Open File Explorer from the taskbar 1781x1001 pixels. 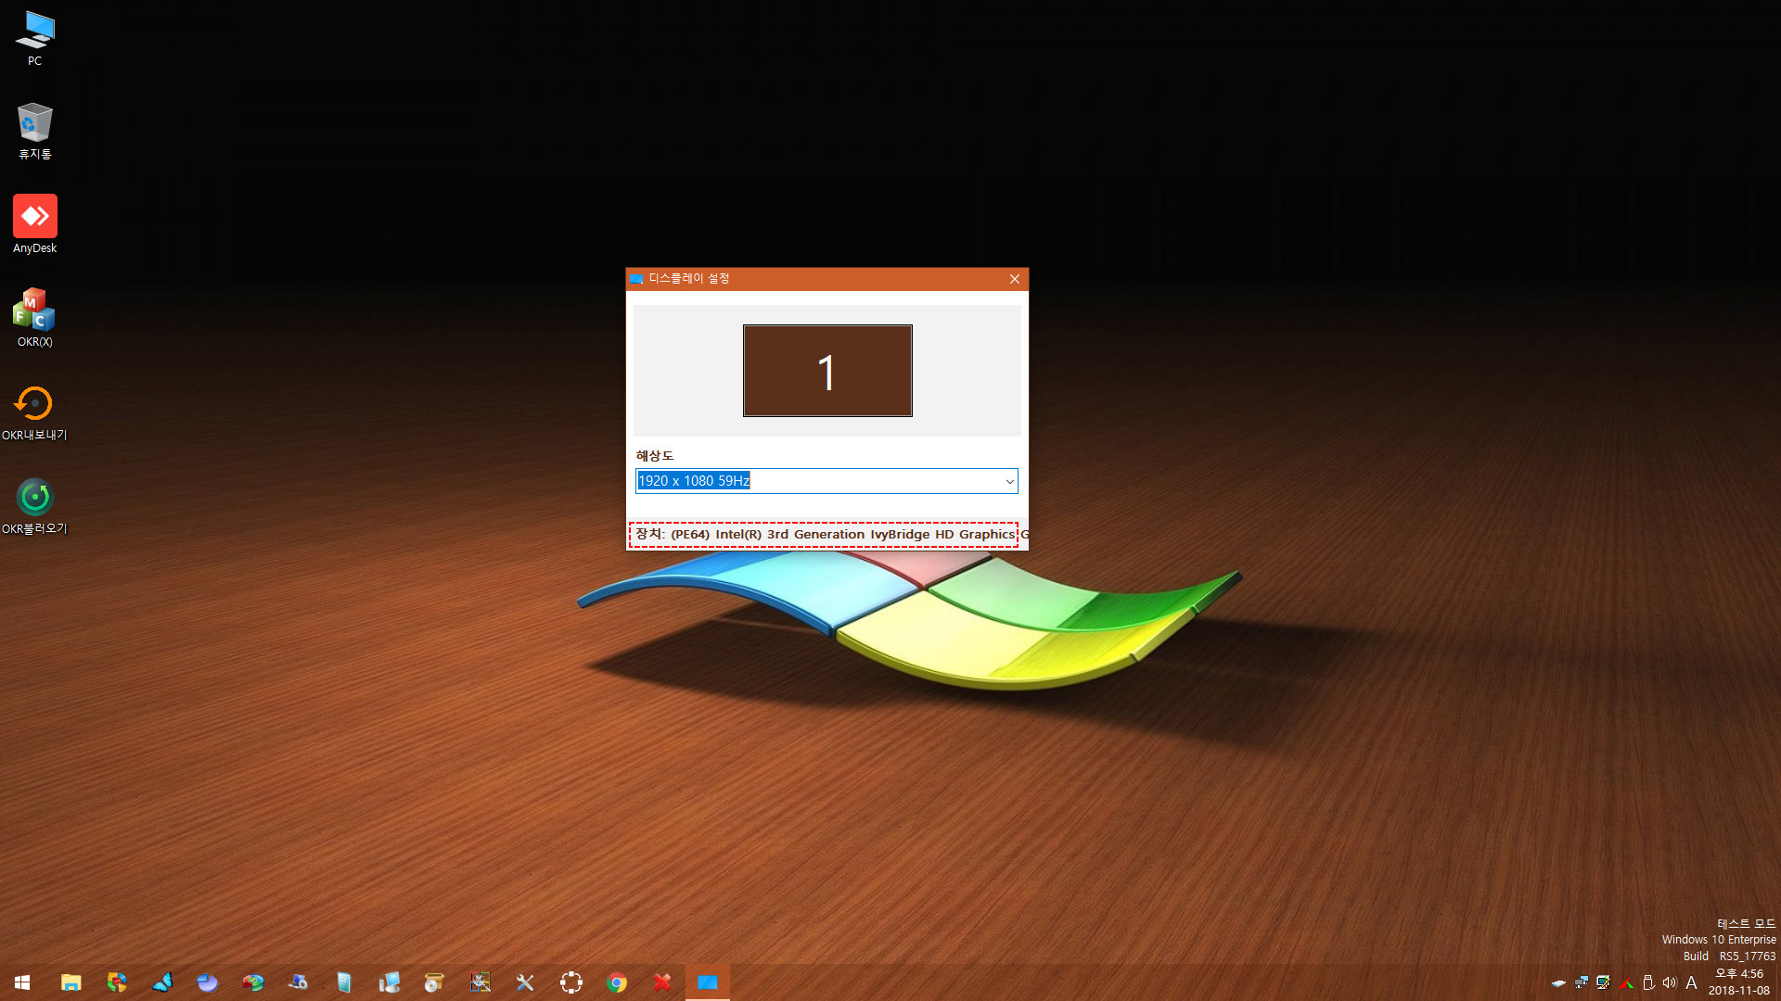click(x=70, y=982)
